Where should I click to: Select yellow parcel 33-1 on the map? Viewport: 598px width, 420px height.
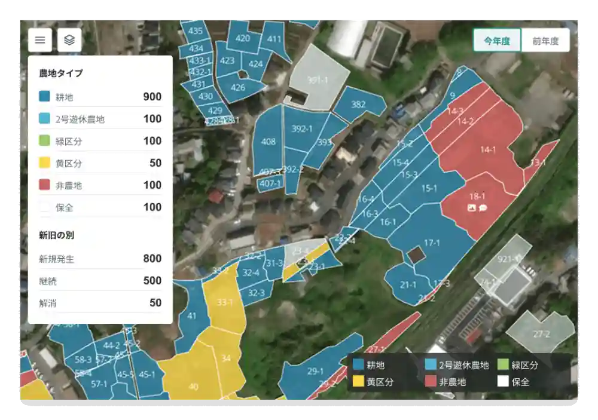tap(224, 303)
